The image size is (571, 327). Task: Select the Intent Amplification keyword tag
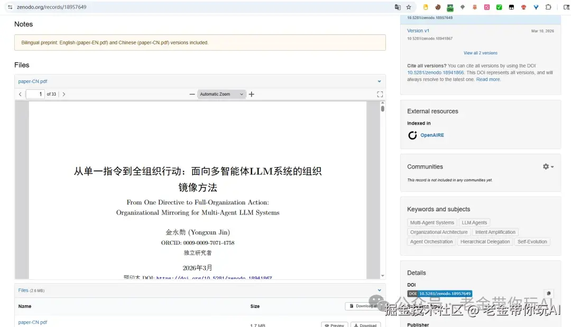click(x=495, y=232)
